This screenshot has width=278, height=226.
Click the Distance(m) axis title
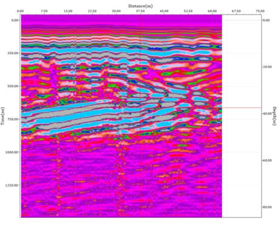coord(140,6)
